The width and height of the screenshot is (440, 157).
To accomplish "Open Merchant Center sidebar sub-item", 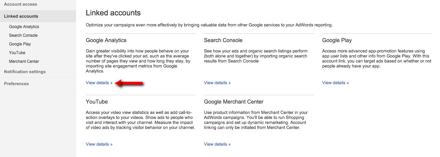I will (x=24, y=61).
